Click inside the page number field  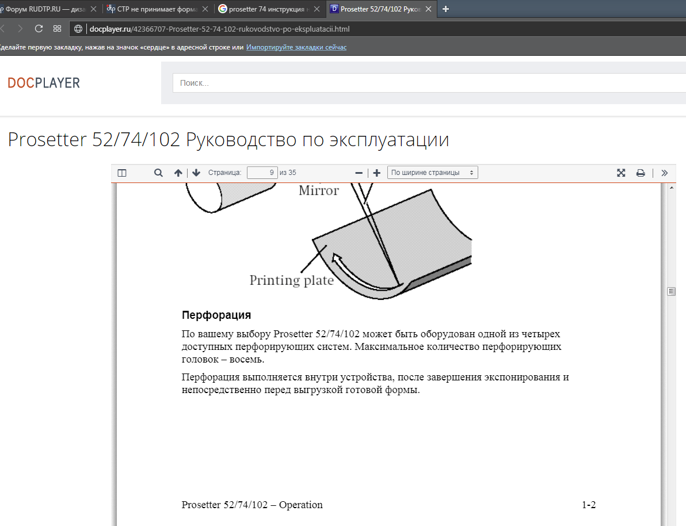(262, 172)
